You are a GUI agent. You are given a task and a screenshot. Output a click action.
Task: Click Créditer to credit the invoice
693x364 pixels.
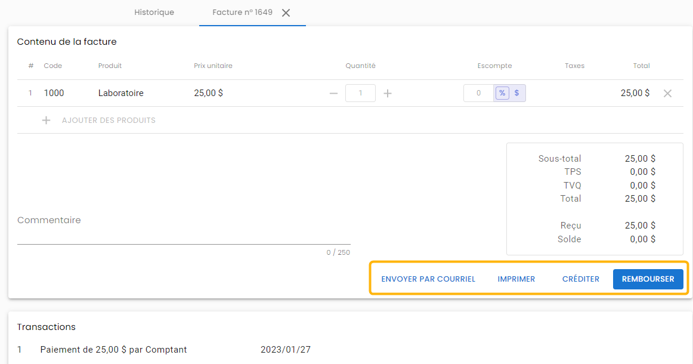(x=580, y=279)
